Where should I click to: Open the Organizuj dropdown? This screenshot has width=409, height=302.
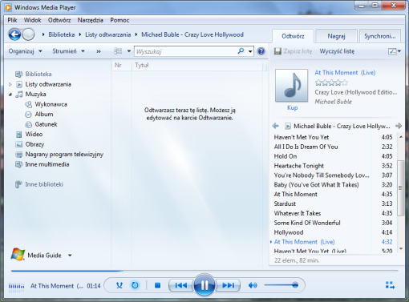[x=25, y=51]
